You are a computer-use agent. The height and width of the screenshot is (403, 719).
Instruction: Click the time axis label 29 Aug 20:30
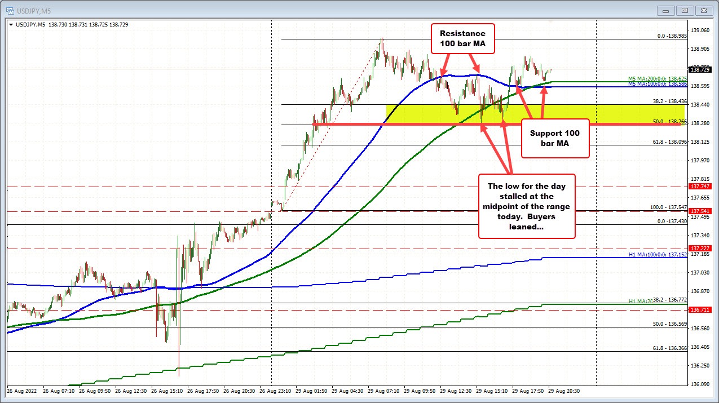tap(564, 390)
